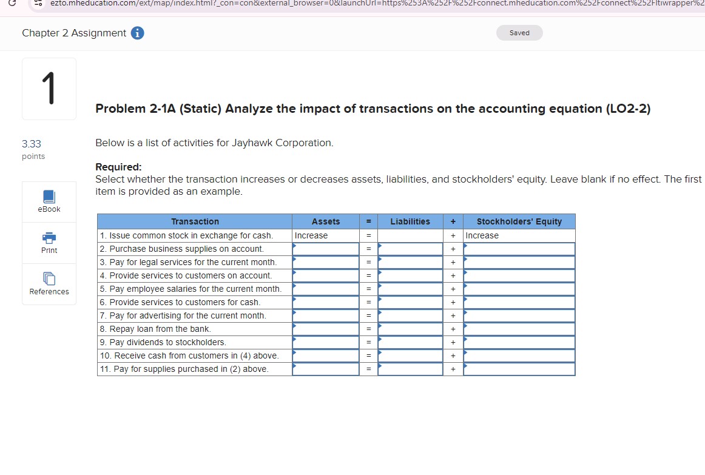The height and width of the screenshot is (475, 705).
Task: Open the Assets dropdown for Receive cash from customers
Action: [x=325, y=355]
